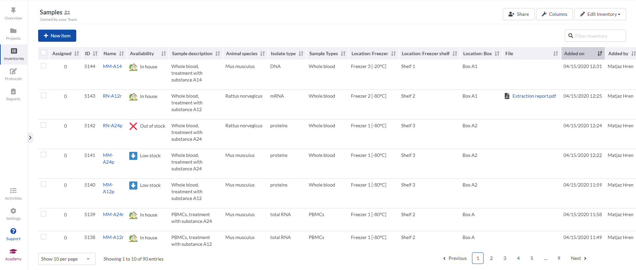Click the New item button
This screenshot has width=636, height=270.
(57, 36)
